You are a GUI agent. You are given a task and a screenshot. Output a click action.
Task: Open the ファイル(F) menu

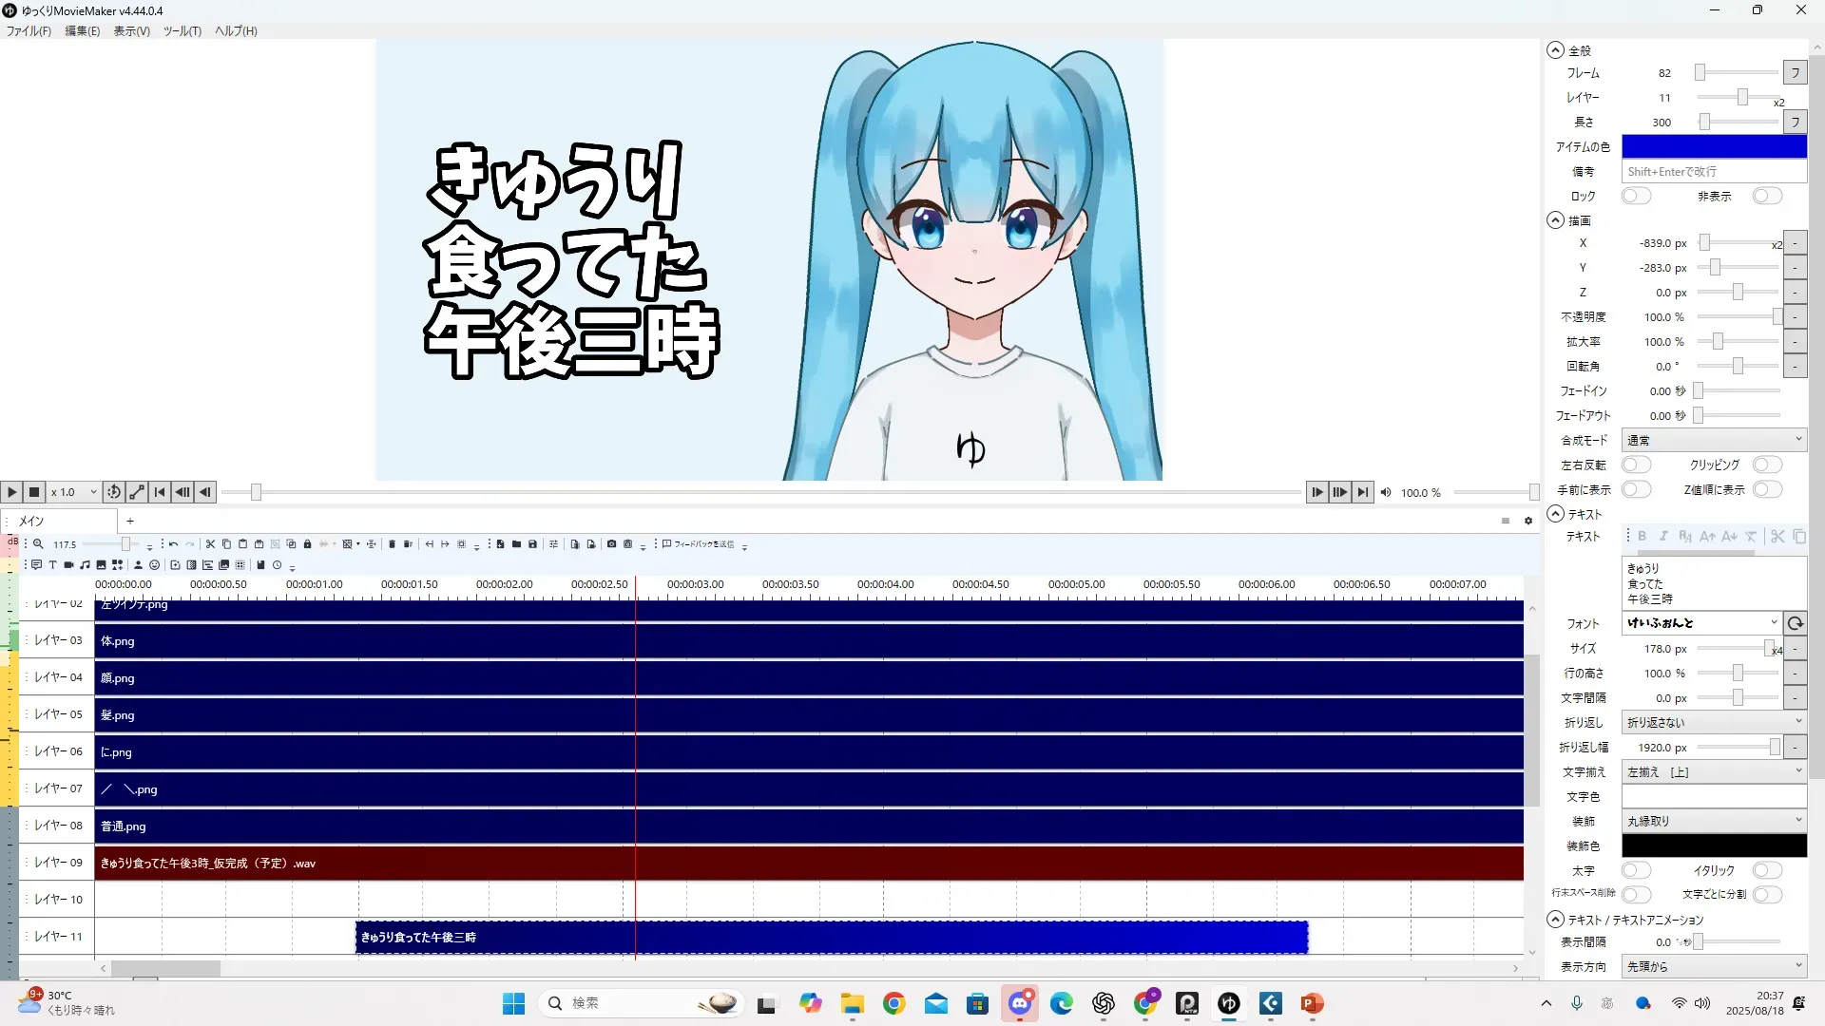coord(29,31)
